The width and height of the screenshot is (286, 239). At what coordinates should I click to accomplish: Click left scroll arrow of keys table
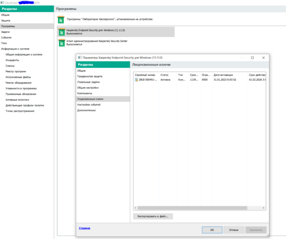pyautogui.click(x=135, y=208)
